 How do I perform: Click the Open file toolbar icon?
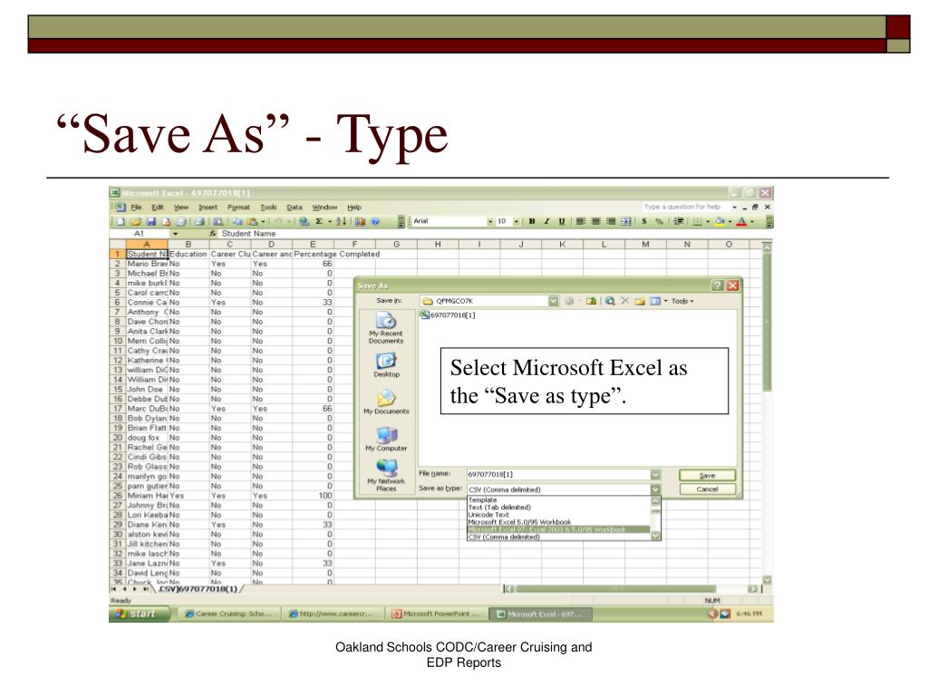[136, 221]
